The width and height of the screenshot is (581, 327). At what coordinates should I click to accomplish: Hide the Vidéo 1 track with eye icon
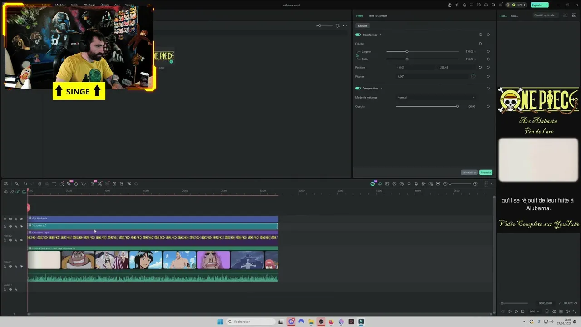pos(21,266)
